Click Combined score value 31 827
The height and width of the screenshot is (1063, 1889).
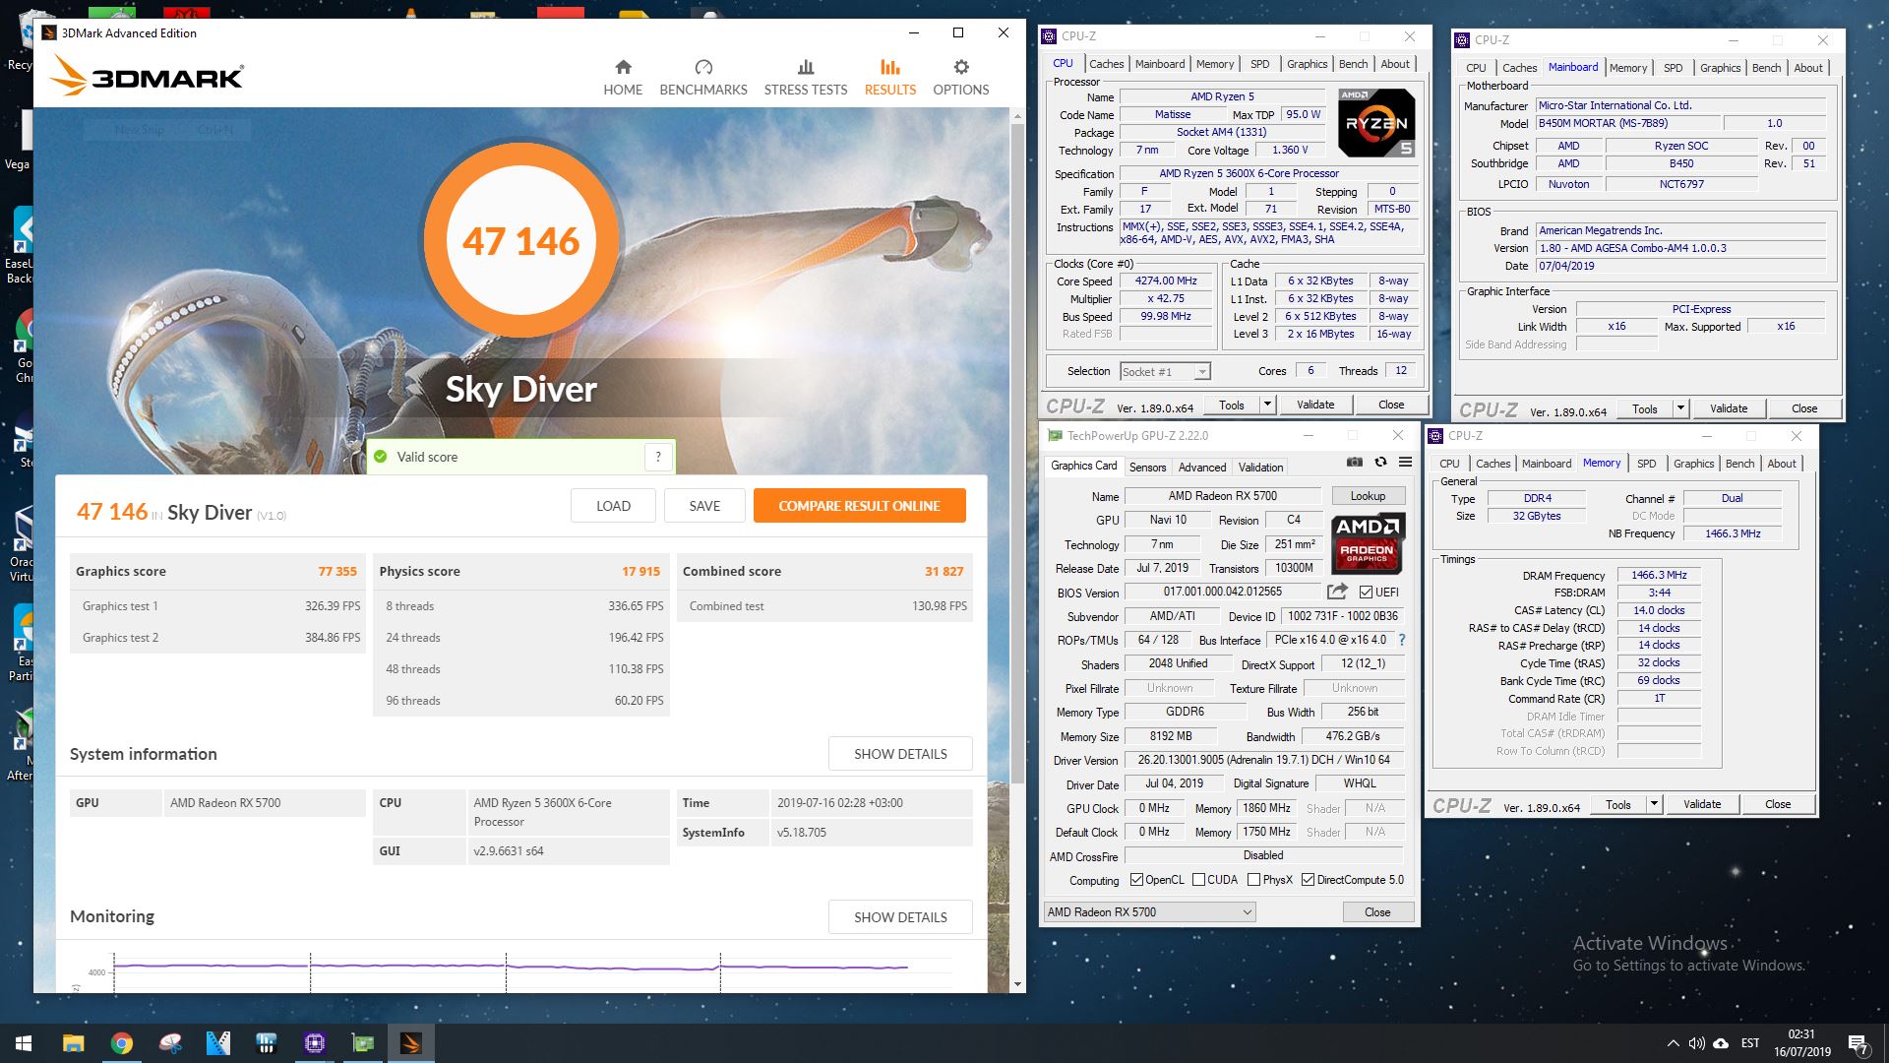coord(944,571)
